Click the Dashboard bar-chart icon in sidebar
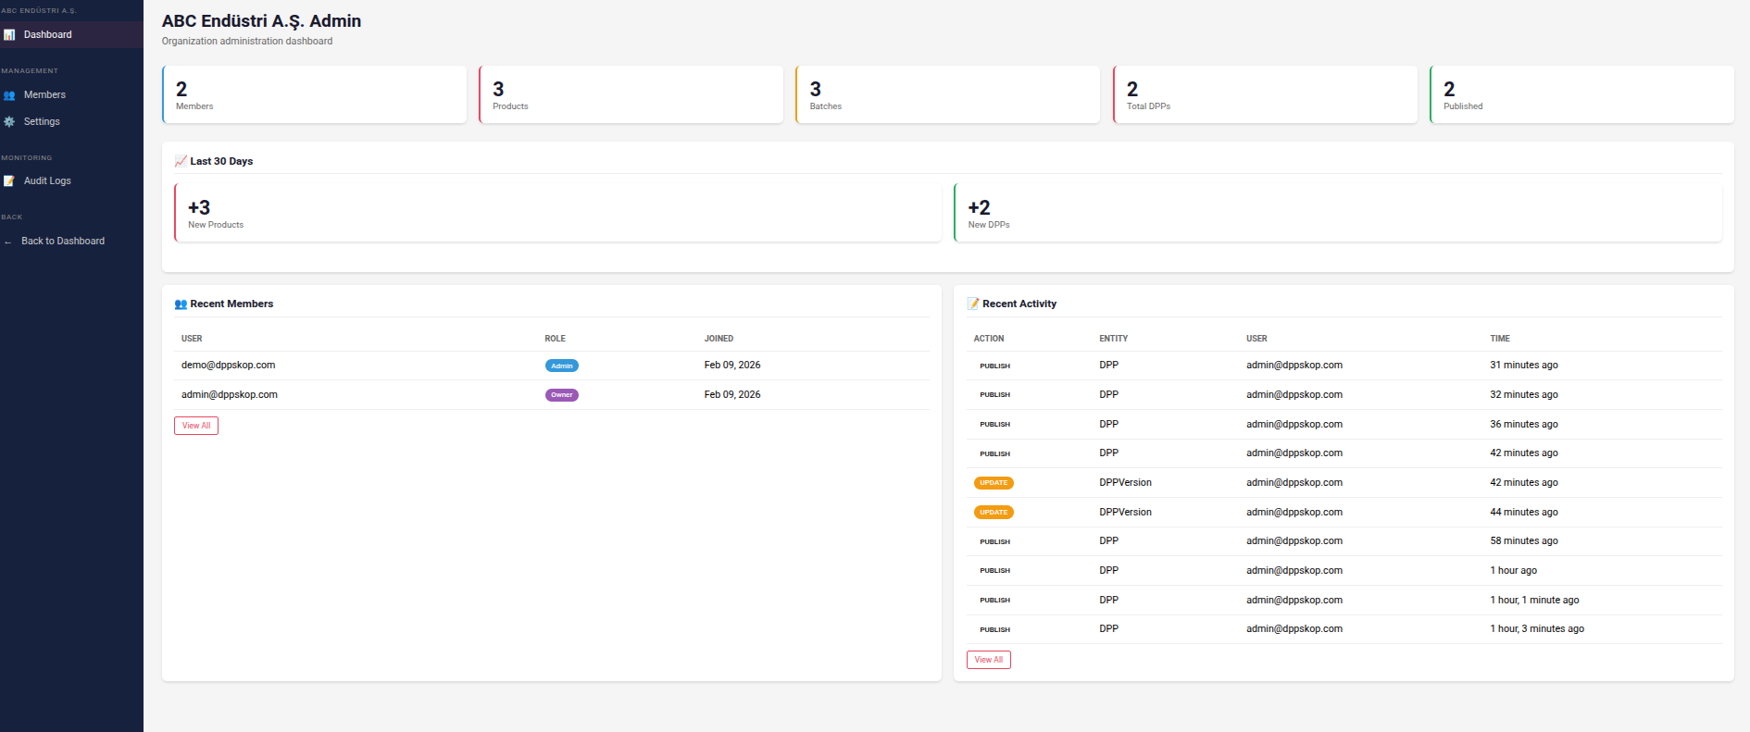This screenshot has width=1750, height=732. (9, 35)
